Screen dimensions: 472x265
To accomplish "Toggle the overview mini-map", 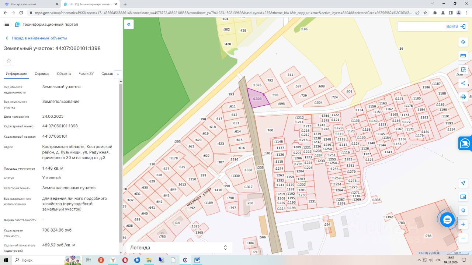I will pos(463,197).
